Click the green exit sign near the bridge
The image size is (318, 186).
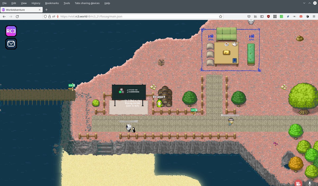click(72, 85)
